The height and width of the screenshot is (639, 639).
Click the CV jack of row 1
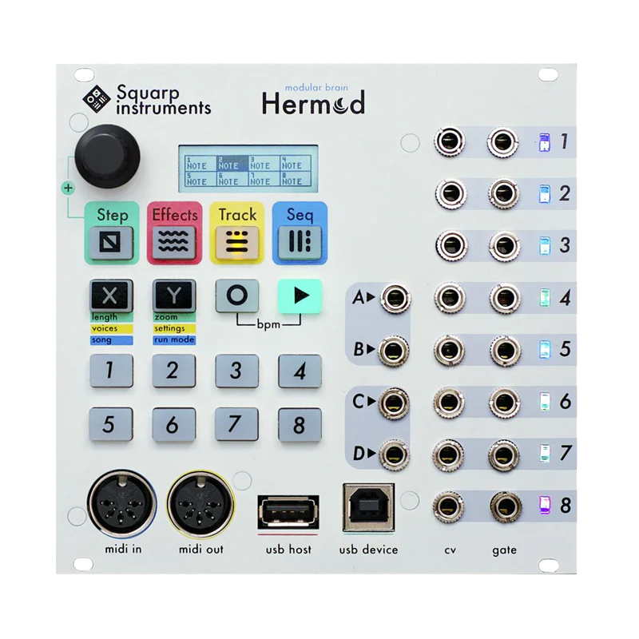tap(450, 141)
